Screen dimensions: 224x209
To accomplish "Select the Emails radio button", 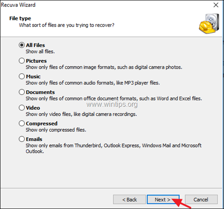I will coord(22,139).
